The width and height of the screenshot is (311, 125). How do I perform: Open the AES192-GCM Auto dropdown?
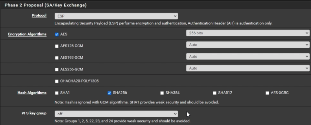[248, 56]
